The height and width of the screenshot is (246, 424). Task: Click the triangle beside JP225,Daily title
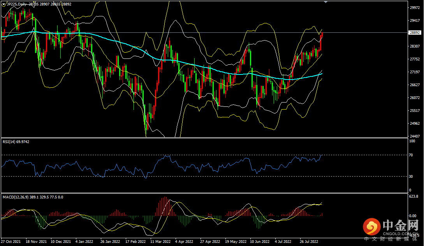coord(4,3)
